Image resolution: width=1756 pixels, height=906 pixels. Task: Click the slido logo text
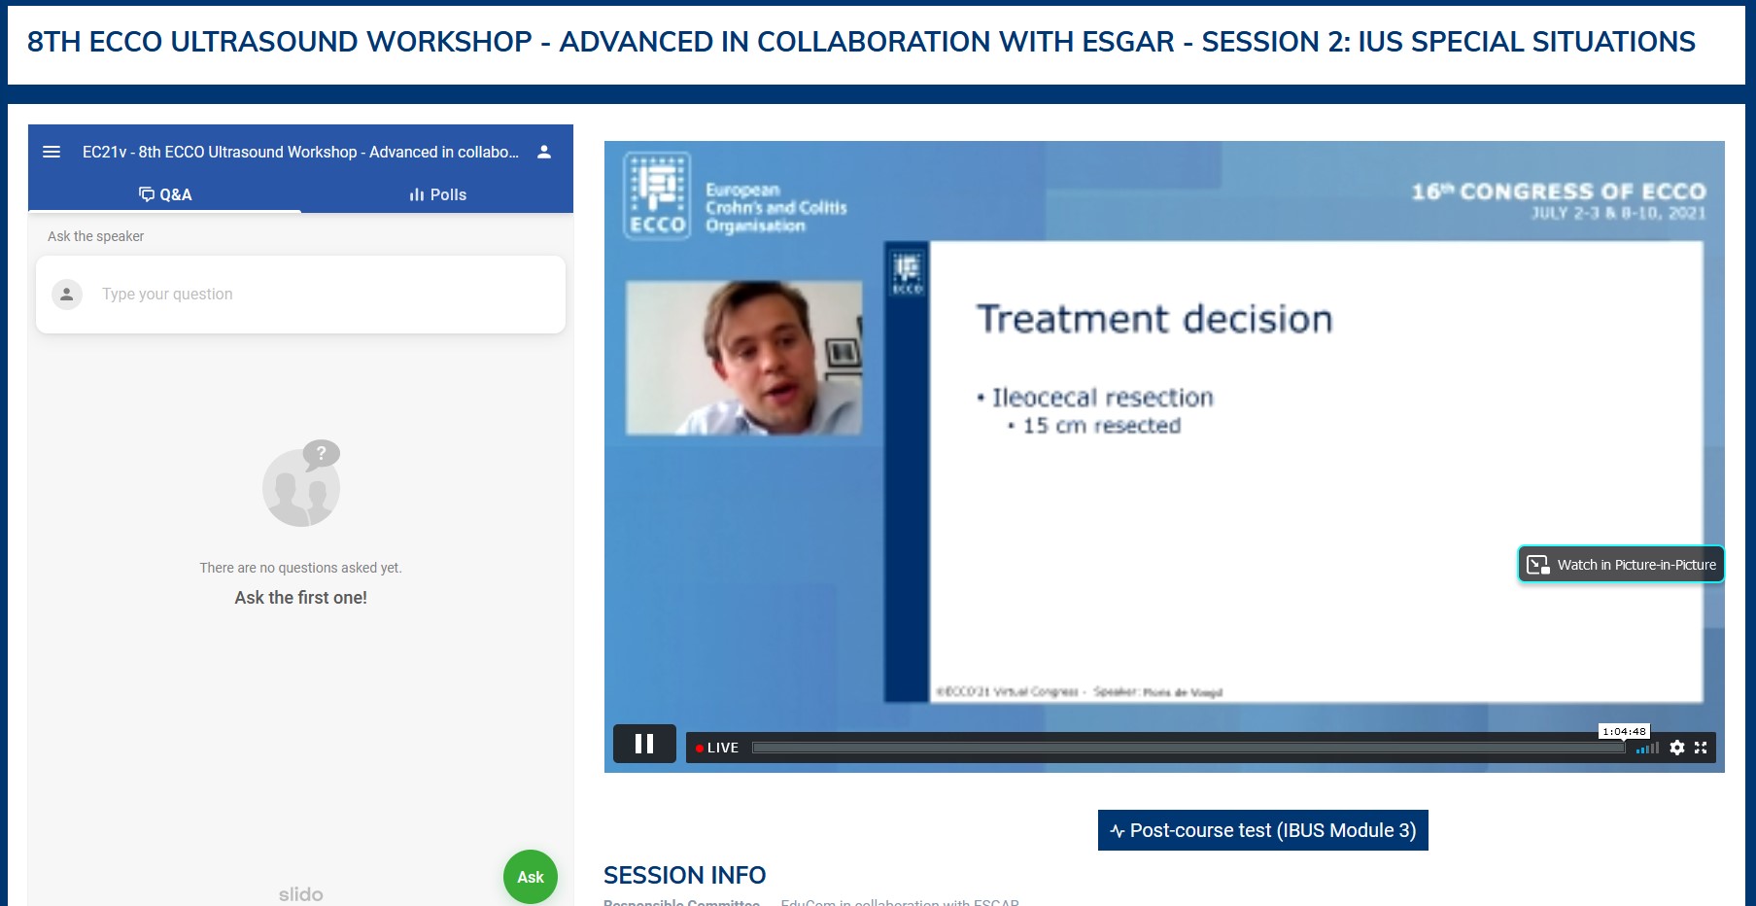tap(301, 894)
